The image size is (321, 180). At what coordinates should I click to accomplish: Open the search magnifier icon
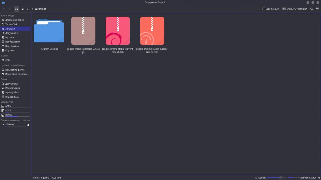(312, 9)
